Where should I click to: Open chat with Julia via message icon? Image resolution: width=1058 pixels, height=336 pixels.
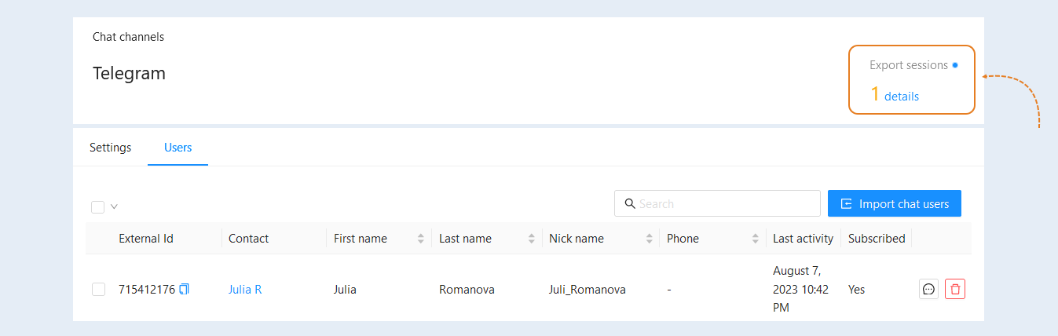928,289
